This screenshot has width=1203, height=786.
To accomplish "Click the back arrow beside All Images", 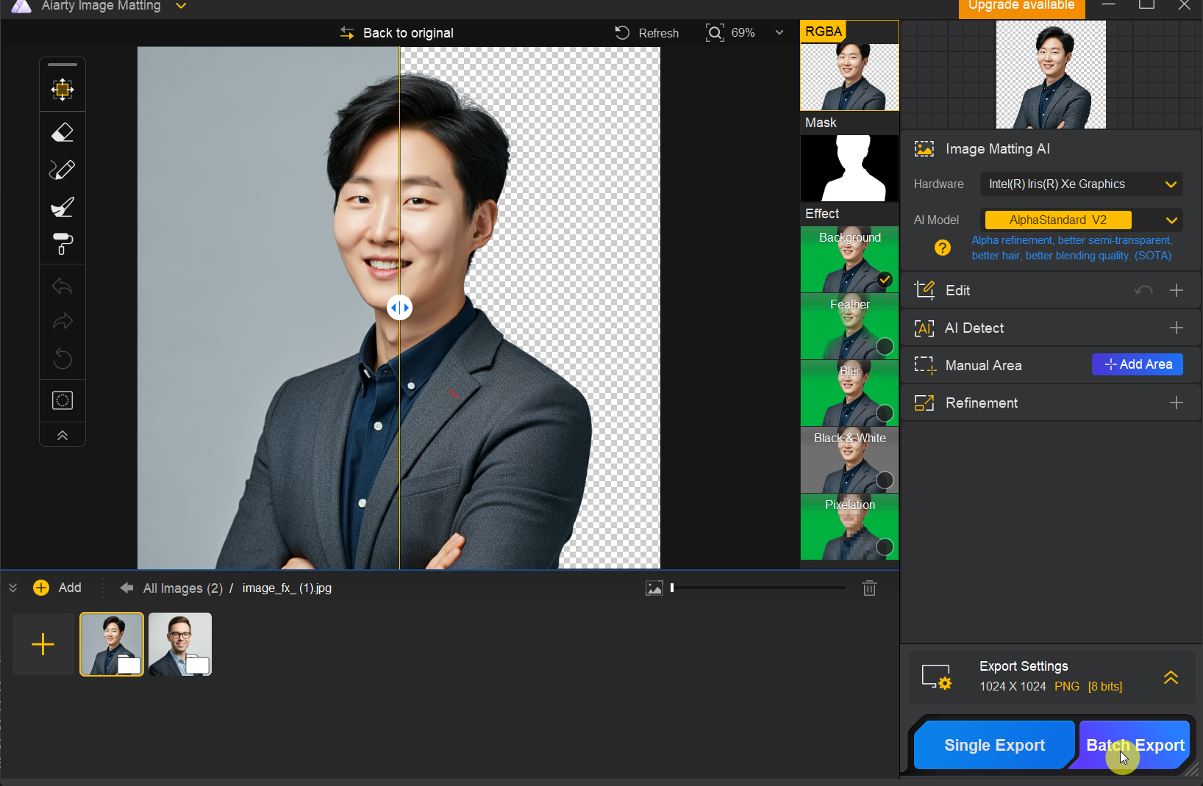I will pos(126,588).
